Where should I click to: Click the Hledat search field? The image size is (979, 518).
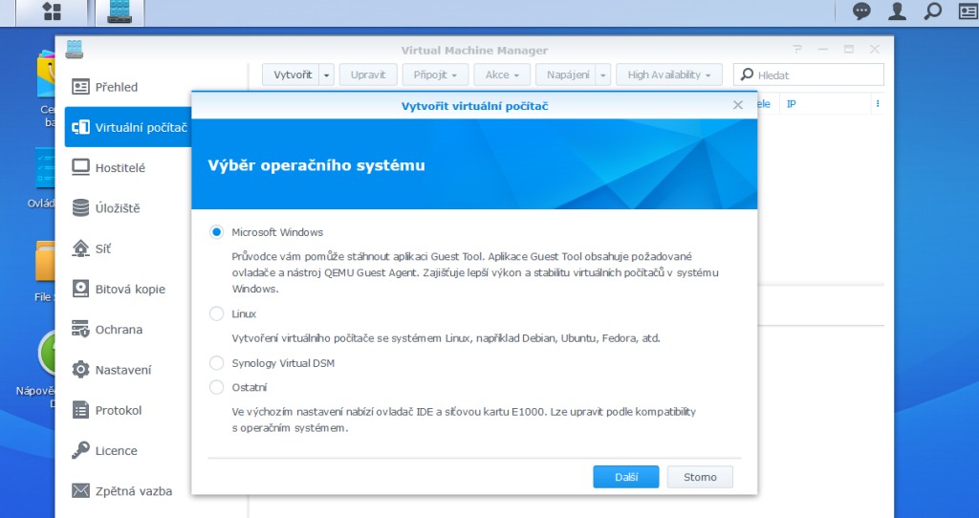pos(809,75)
